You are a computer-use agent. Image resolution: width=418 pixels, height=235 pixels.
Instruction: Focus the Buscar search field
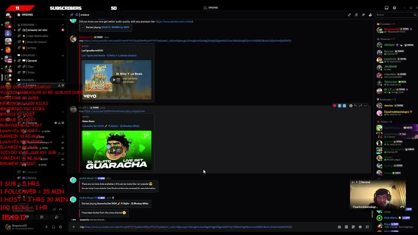pyautogui.click(x=396, y=15)
